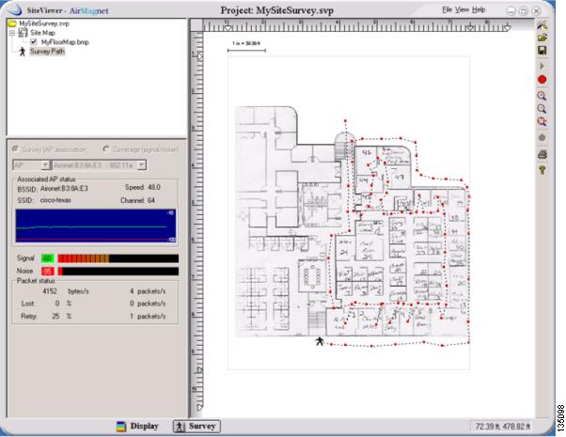Save the project using the floppy disk icon

542,50
